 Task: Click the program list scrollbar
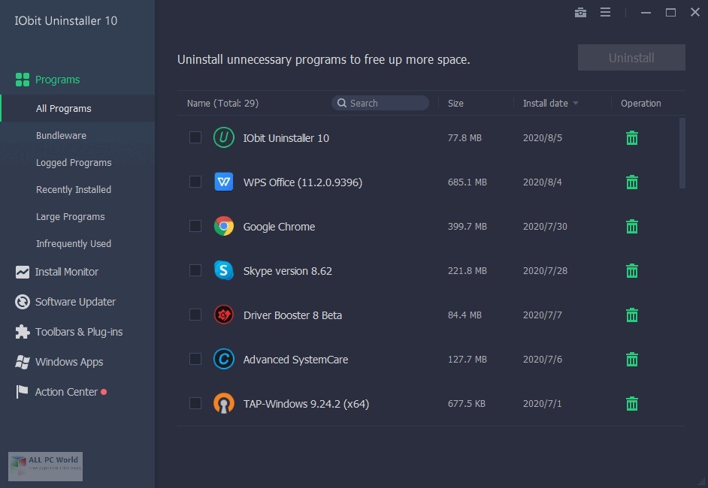682,153
